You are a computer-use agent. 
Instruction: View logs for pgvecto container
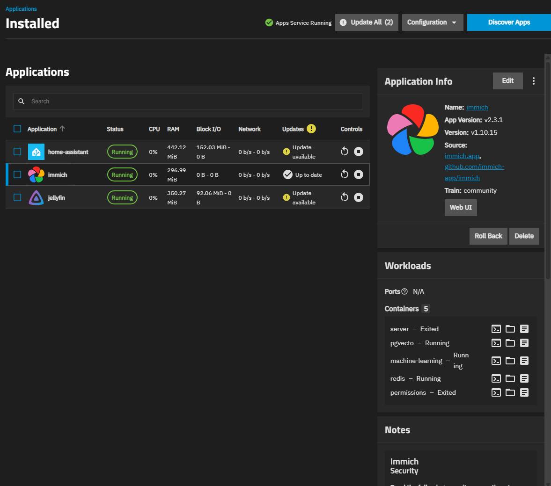[x=524, y=343]
